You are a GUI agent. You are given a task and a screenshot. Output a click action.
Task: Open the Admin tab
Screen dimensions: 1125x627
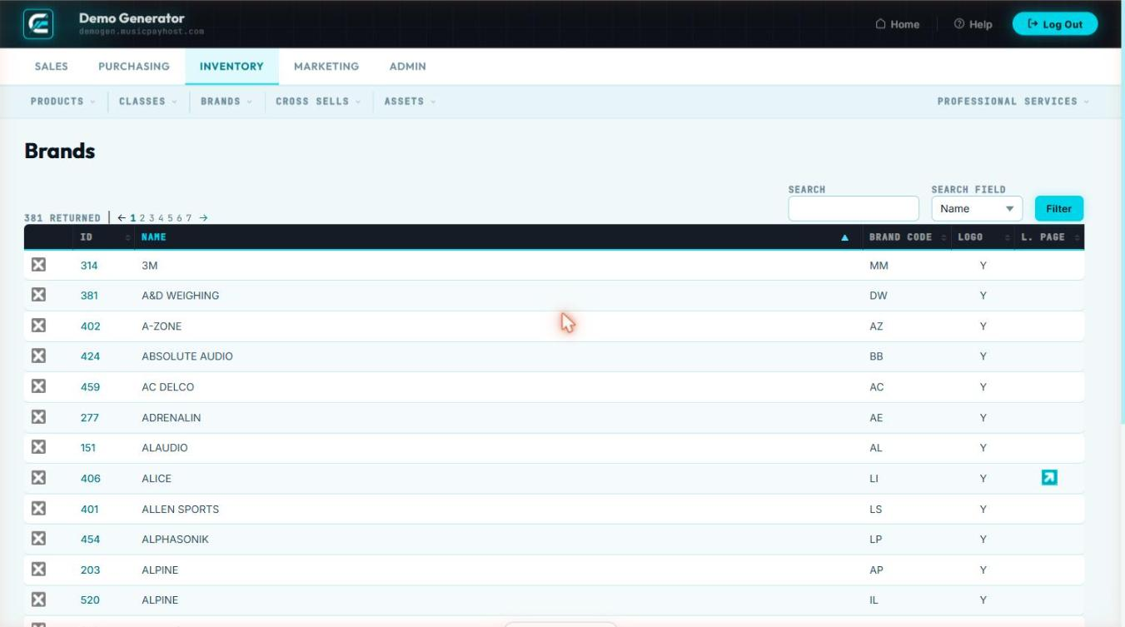coord(408,67)
